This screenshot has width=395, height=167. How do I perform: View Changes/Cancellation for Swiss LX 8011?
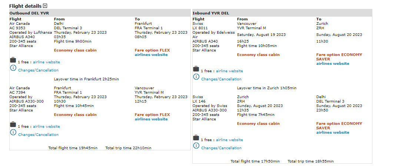tap(221, 79)
